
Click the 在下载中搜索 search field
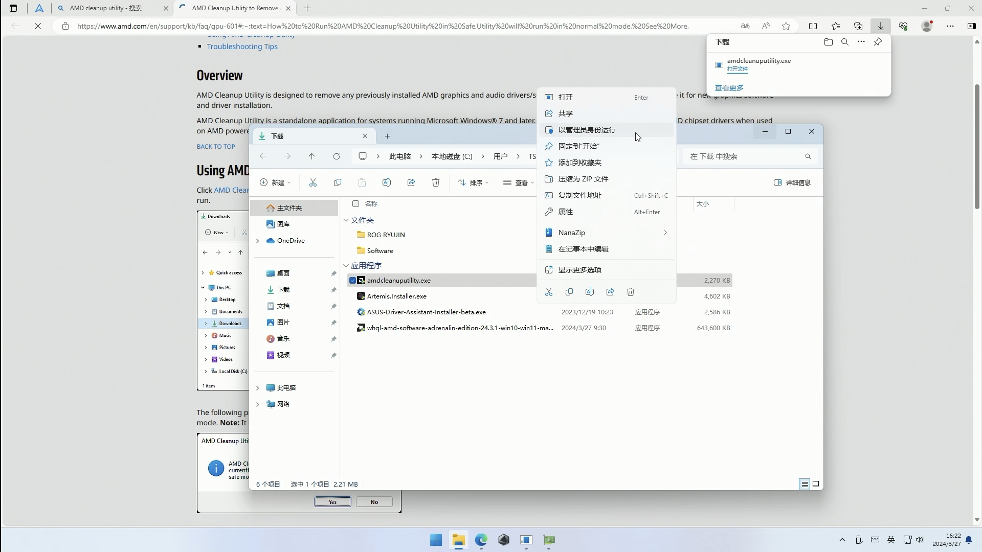747,156
